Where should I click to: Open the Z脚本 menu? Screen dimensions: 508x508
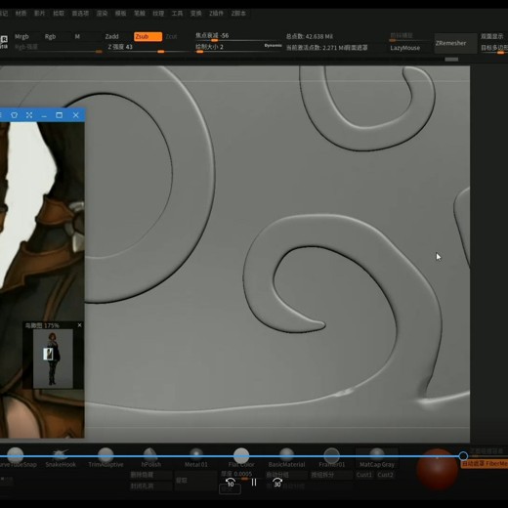[238, 14]
